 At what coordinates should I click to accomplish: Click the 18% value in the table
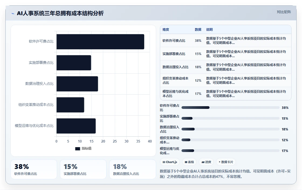pos(198,67)
